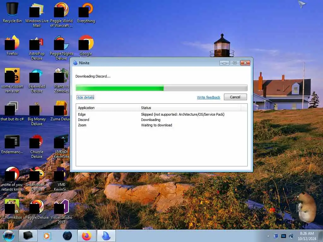Select the 'that but its c#' icon

12,111
